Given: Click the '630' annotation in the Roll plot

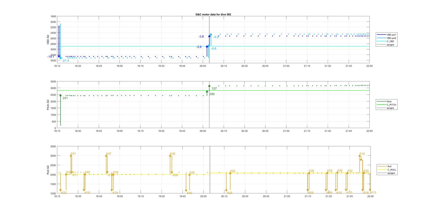Looking at the screenshot, I should click(366, 171).
